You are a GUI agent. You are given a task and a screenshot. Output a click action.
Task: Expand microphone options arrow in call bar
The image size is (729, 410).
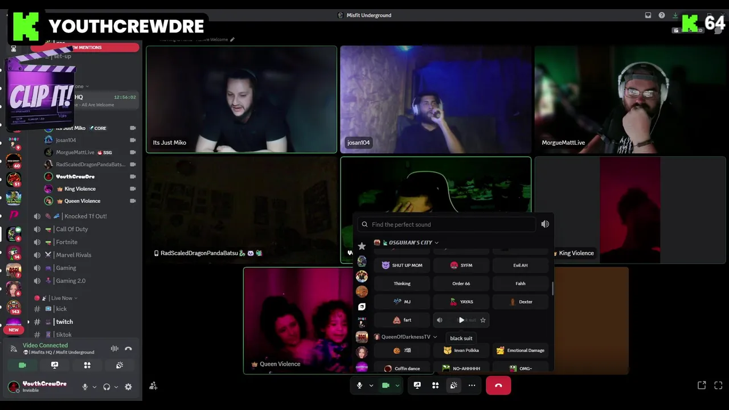click(371, 386)
